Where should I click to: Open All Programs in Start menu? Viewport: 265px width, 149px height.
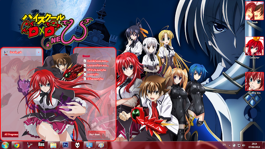10,135
